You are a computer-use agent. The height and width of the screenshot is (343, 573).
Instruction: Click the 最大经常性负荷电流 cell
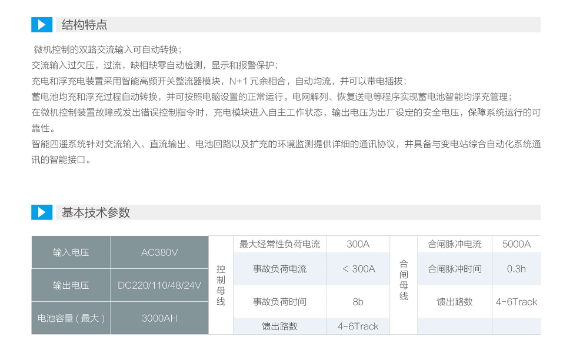tap(280, 244)
